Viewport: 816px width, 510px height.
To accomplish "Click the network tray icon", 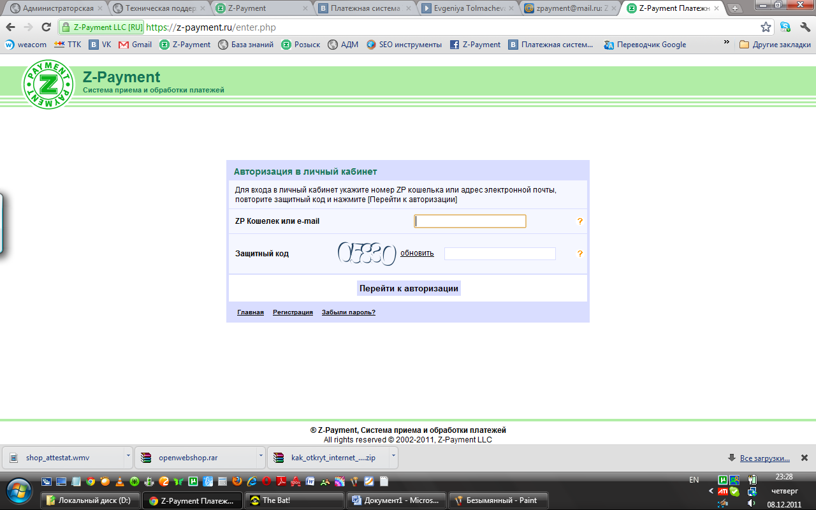I will point(752,492).
